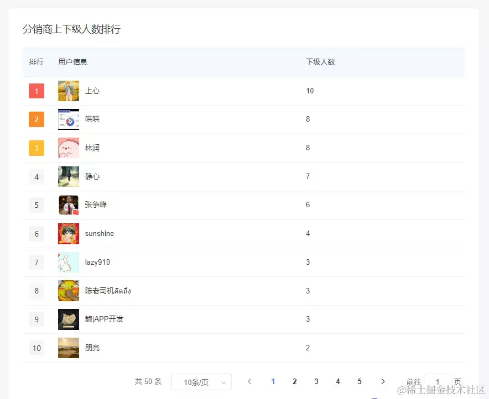
Task: Click the rank 7 badge
Action: (37, 262)
